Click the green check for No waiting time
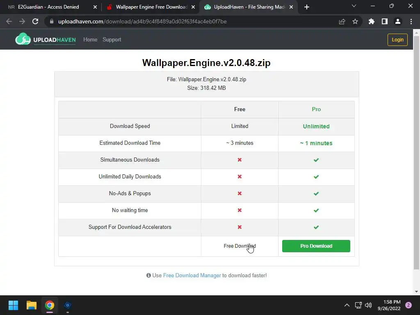 click(x=316, y=210)
